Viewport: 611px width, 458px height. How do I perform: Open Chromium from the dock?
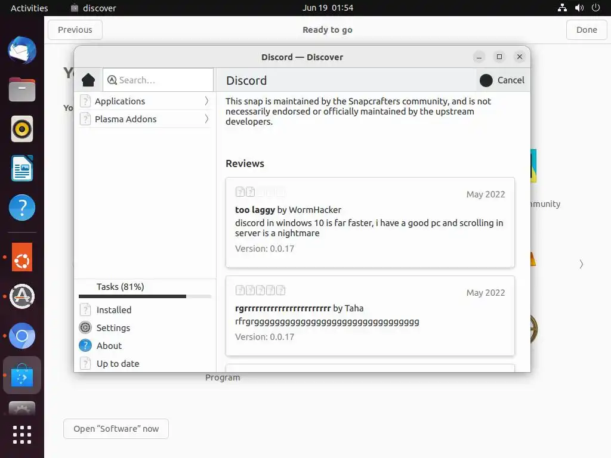click(x=22, y=336)
